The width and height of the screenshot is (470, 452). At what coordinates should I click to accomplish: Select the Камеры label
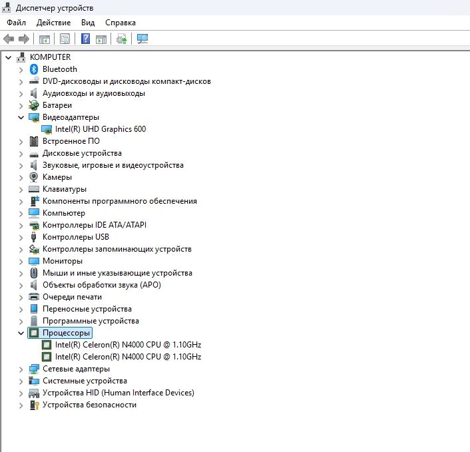pos(57,177)
